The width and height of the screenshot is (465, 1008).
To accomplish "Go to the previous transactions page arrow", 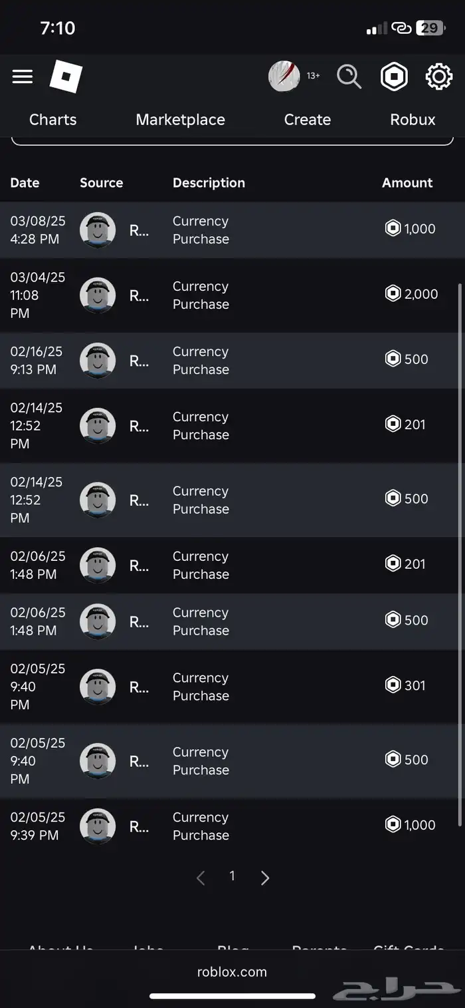I will (201, 878).
